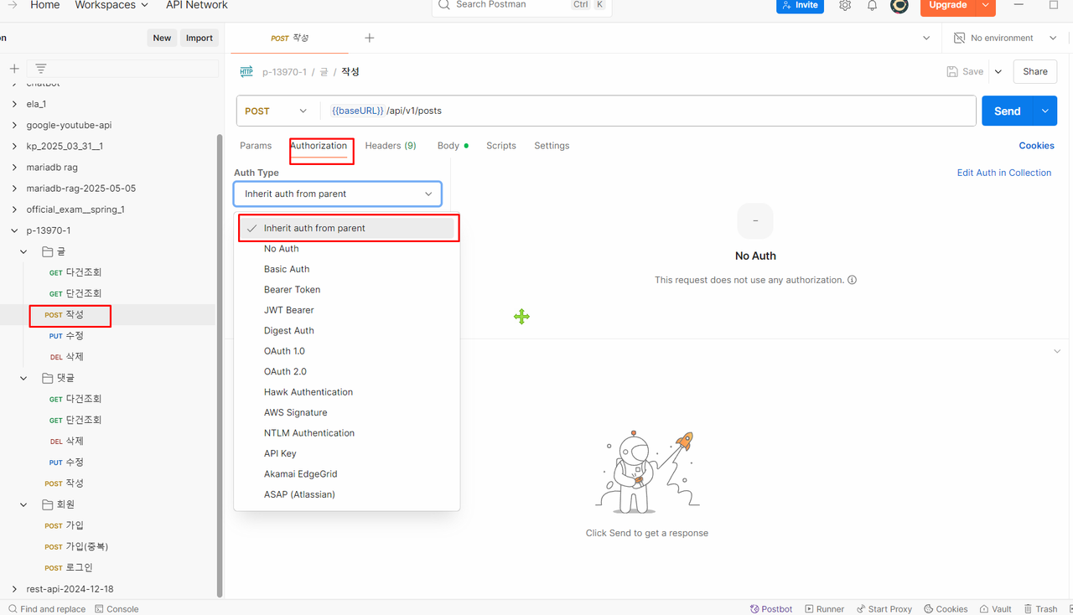
Task: Collapse the response panel chevron
Action: (x=1057, y=351)
